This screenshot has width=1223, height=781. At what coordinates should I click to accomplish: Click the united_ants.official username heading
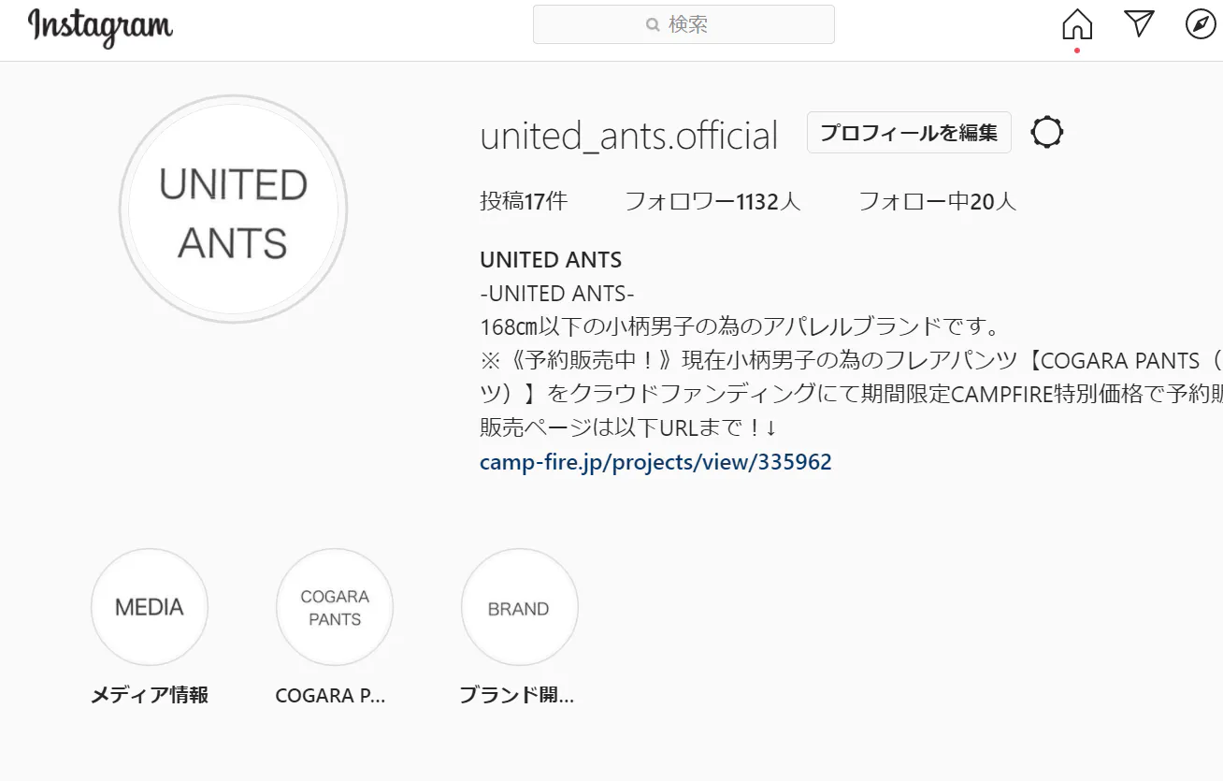[628, 136]
